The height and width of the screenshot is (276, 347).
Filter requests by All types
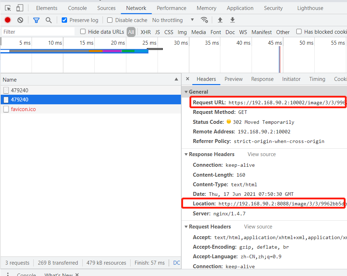(131, 32)
